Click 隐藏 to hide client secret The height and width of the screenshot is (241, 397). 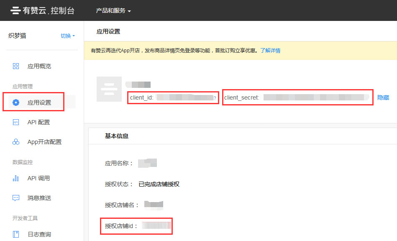coord(383,97)
